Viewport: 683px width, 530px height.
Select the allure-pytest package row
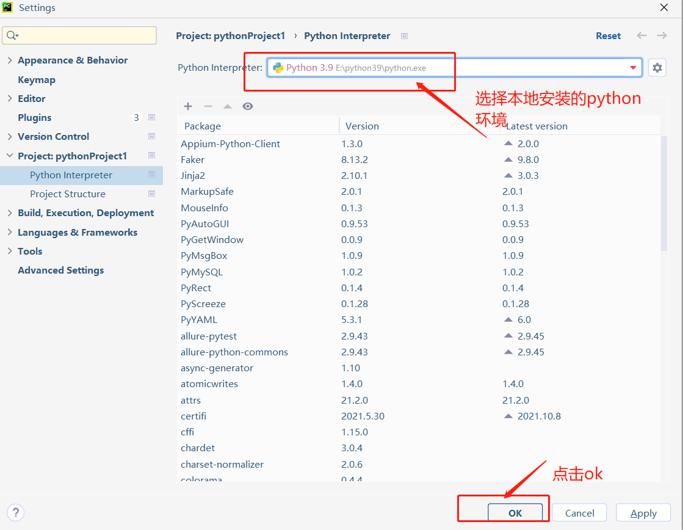tap(419, 336)
